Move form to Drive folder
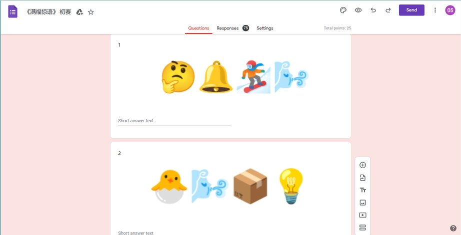Image resolution: width=461 pixels, height=235 pixels. [79, 12]
